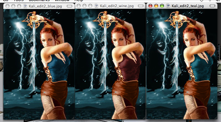Minimize the teal window using the yellow button
Viewport: 221px width, 122px height.
point(156,6)
